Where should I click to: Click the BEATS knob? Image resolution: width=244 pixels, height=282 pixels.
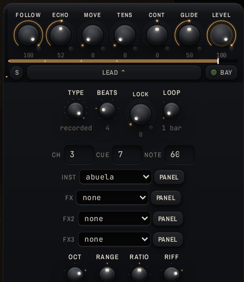(107, 110)
